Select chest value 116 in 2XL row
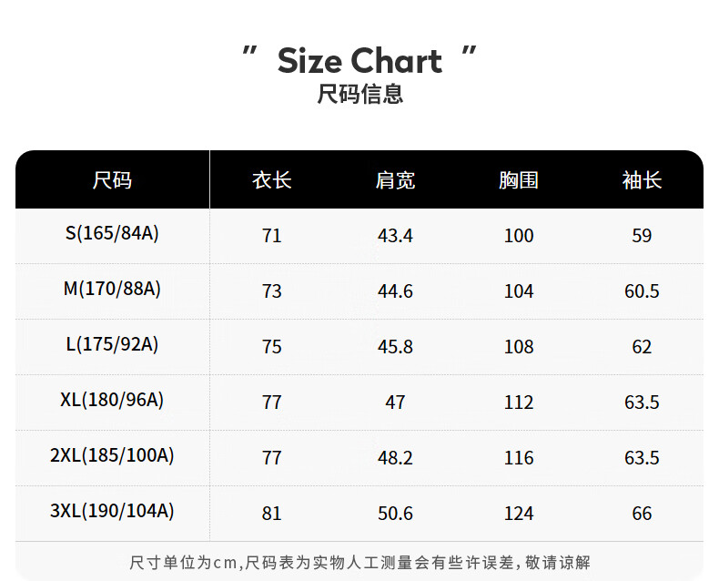This screenshot has width=719, height=581. (x=519, y=458)
